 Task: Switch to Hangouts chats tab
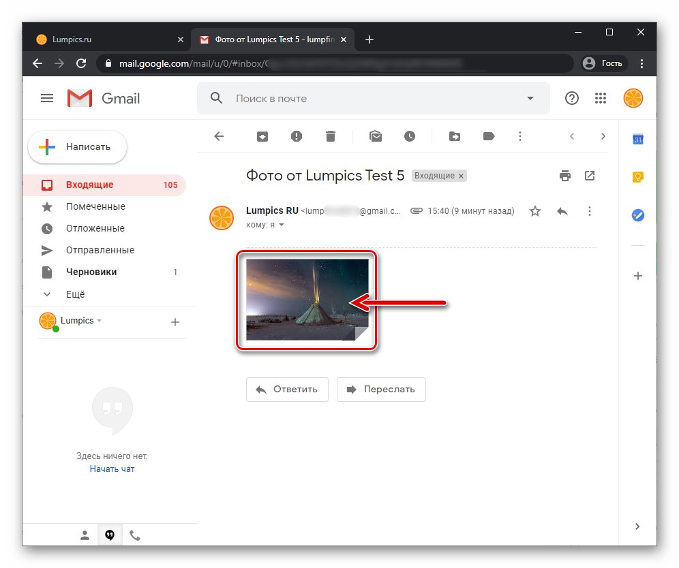pyautogui.click(x=110, y=535)
